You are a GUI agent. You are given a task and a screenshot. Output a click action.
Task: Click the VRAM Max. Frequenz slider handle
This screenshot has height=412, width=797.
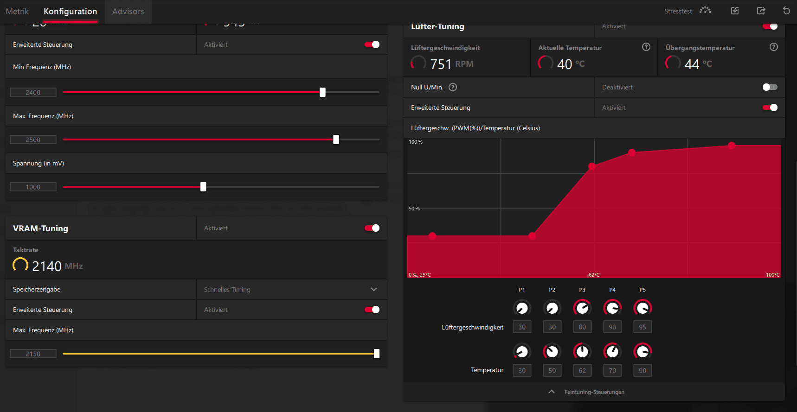pyautogui.click(x=377, y=354)
